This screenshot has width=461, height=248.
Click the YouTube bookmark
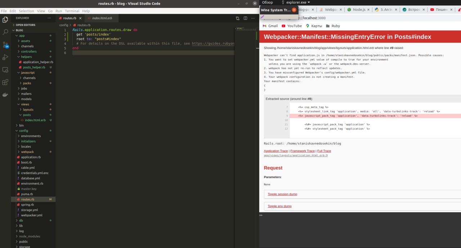292,26
